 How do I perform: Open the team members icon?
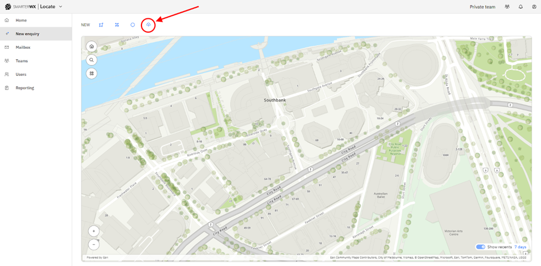pos(507,7)
